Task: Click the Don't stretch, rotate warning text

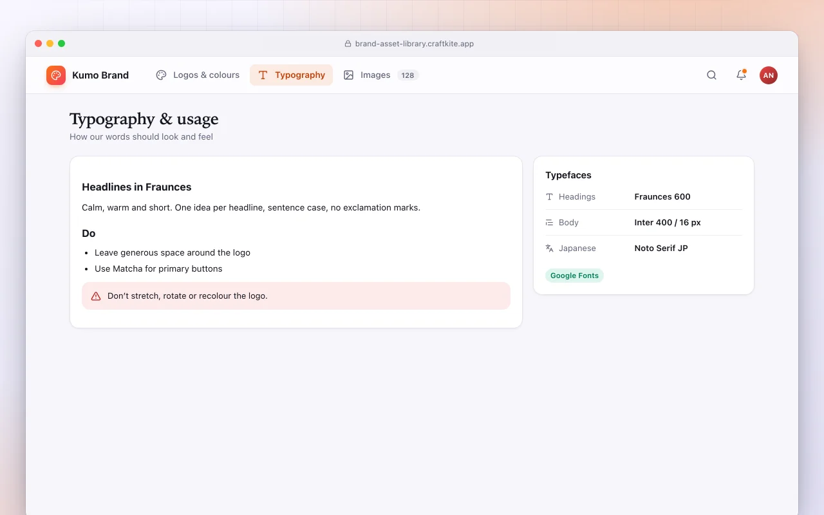Action: click(x=187, y=296)
